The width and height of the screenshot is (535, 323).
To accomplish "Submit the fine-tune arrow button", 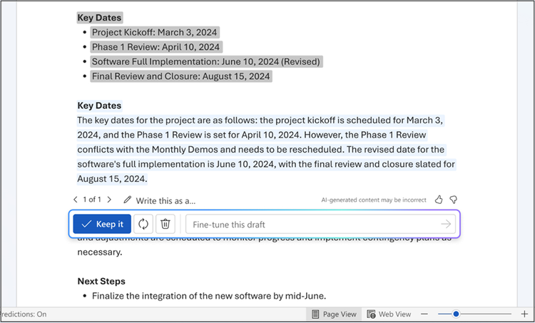I will coord(446,224).
